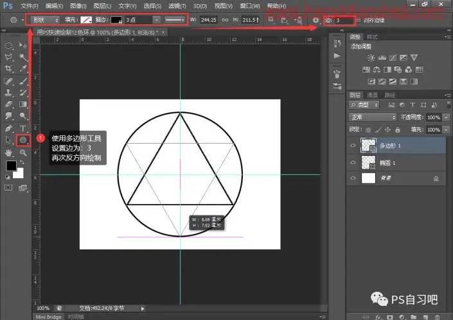
Task: Open the stroke color swatch
Action: coord(116,20)
